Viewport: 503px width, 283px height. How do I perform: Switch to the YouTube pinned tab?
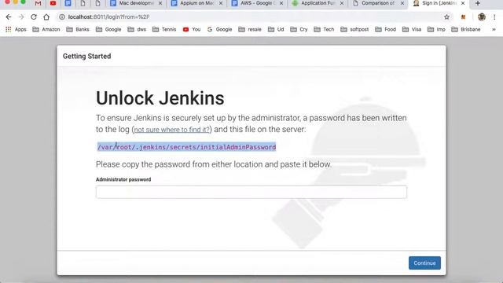click(53, 3)
